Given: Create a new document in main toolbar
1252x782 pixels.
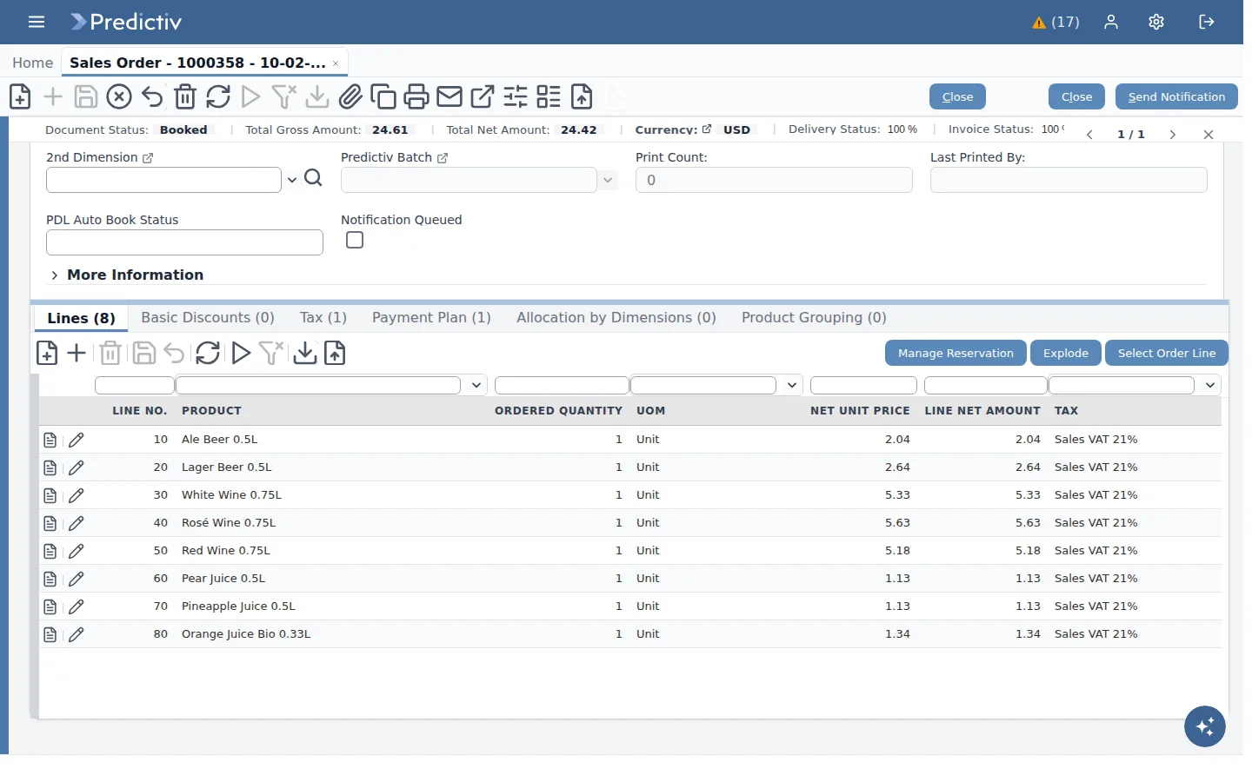Looking at the screenshot, I should pyautogui.click(x=20, y=96).
